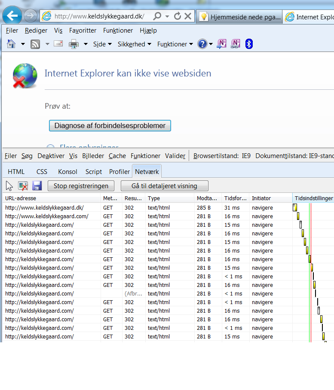The image size is (334, 390).
Task: Switch to the HTML tab
Action: pyautogui.click(x=16, y=172)
